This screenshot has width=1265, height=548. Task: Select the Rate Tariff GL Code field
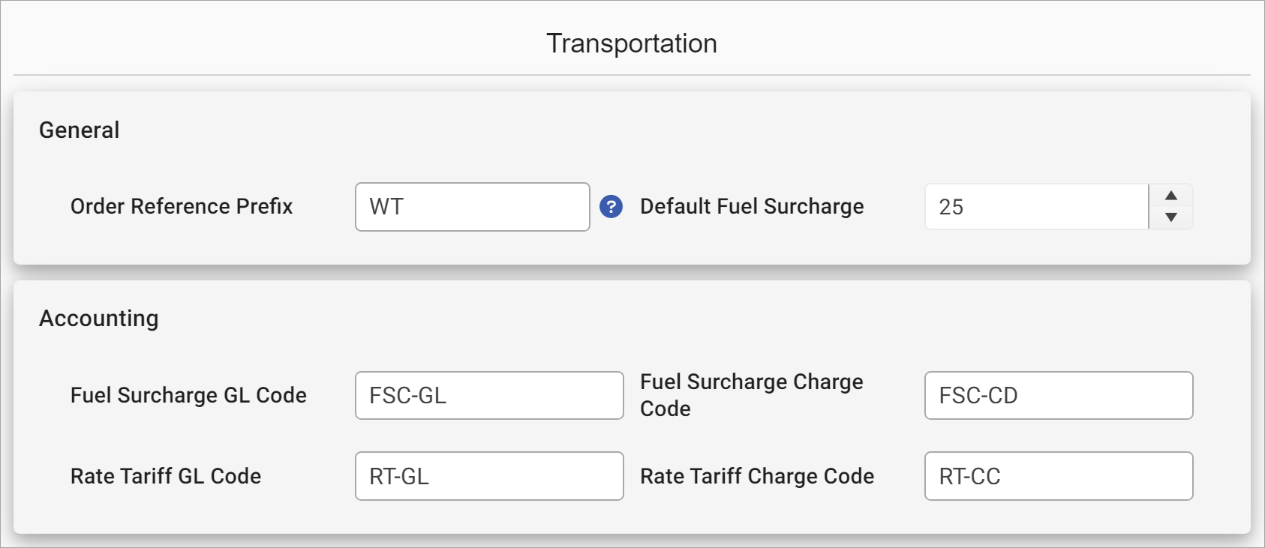tap(489, 476)
